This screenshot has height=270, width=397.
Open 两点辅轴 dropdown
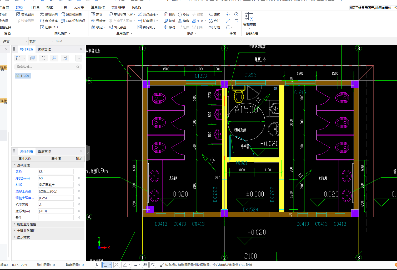(x=157, y=15)
